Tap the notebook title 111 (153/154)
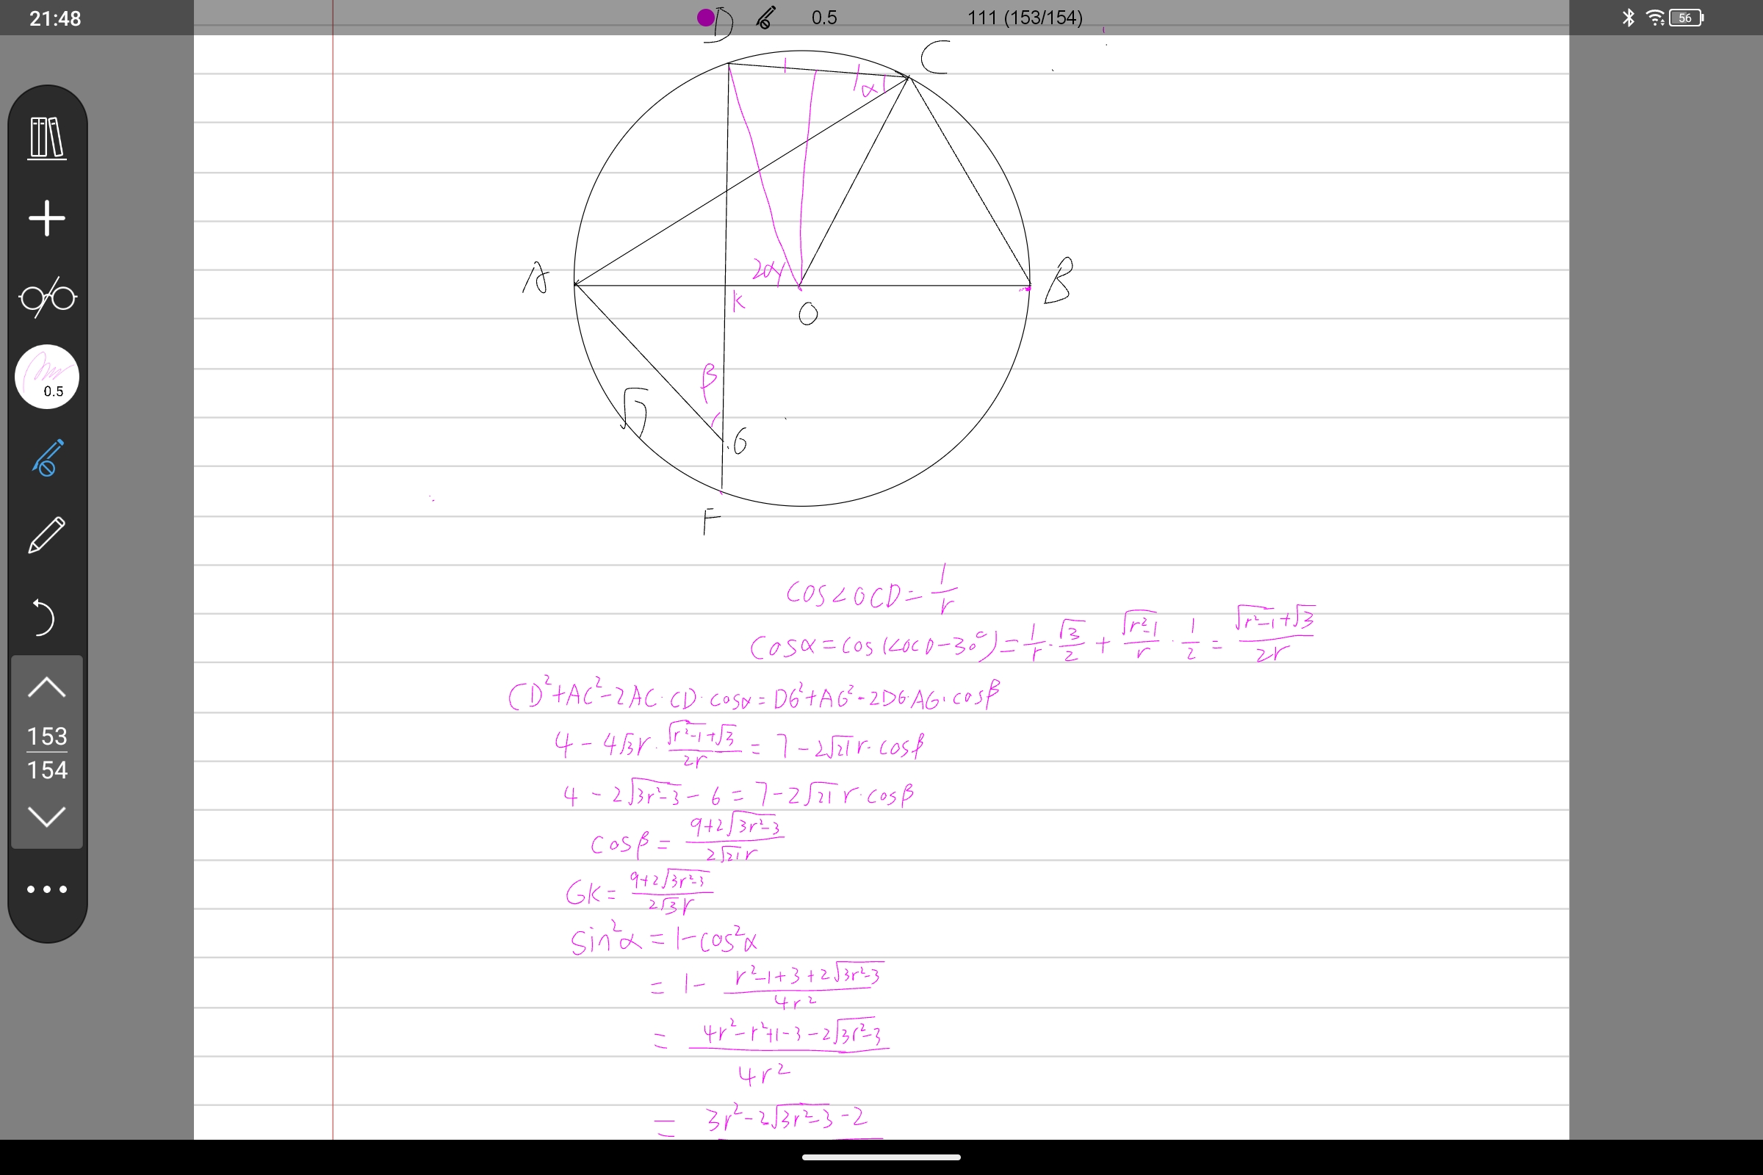Image resolution: width=1763 pixels, height=1175 pixels. point(1024,17)
